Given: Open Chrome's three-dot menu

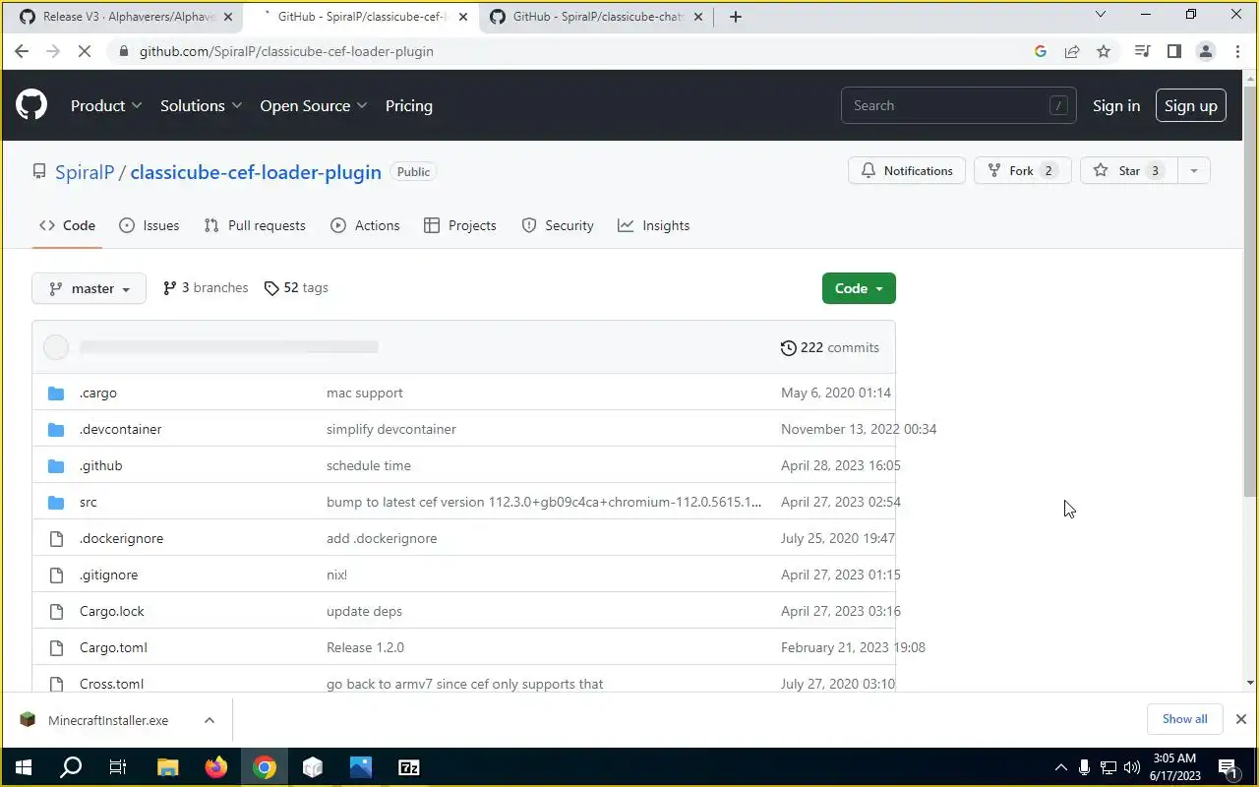Looking at the screenshot, I should 1237,51.
